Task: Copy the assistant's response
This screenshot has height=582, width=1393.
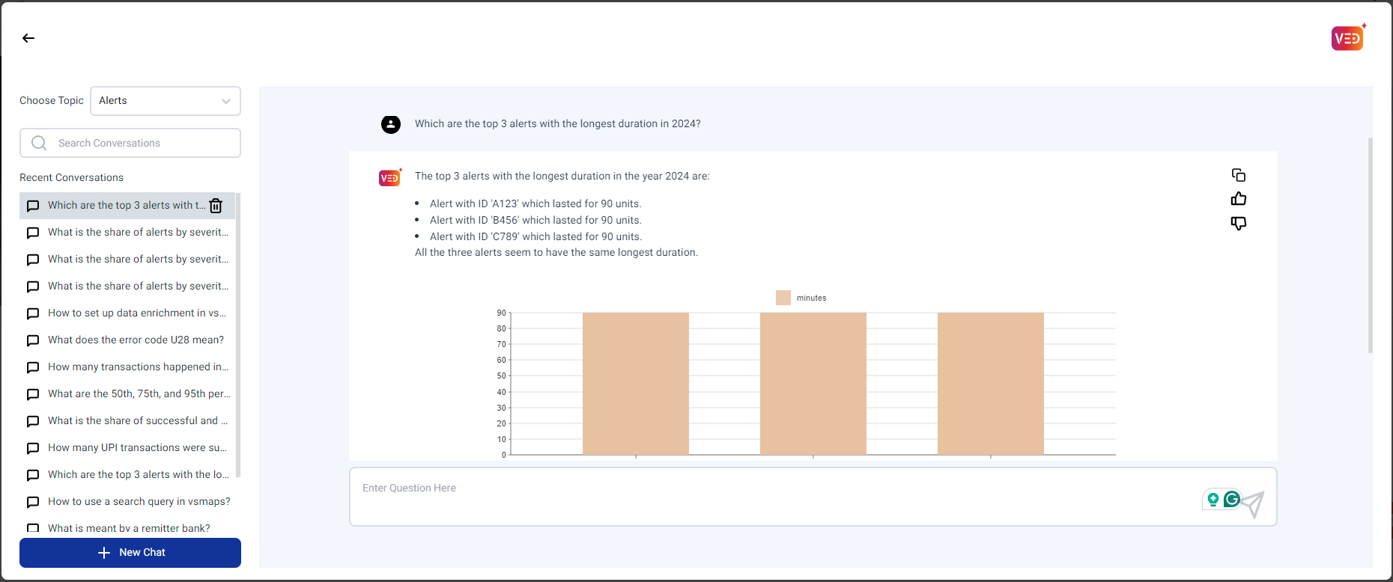Action: click(1239, 175)
